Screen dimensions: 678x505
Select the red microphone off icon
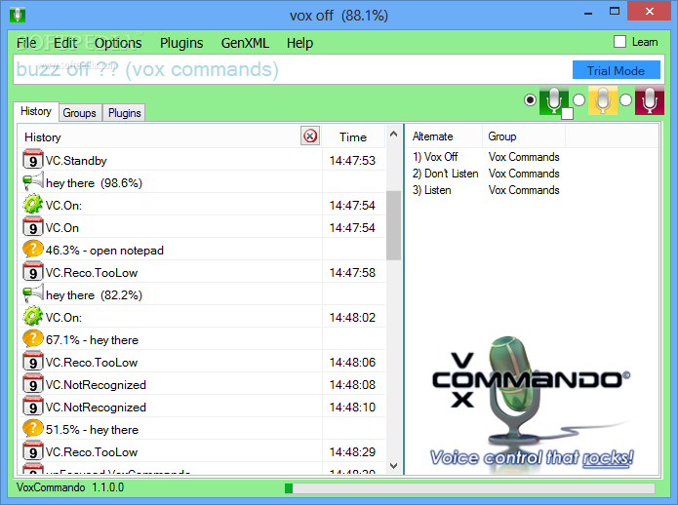click(650, 100)
